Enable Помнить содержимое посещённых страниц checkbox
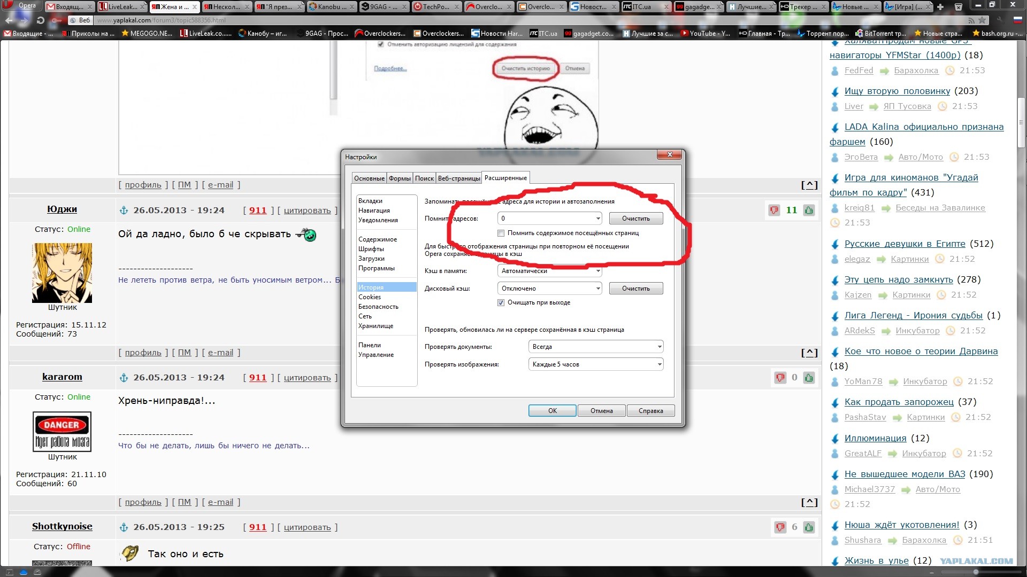 tap(501, 233)
